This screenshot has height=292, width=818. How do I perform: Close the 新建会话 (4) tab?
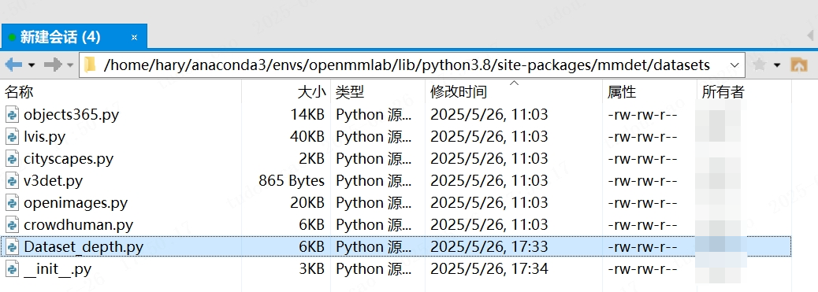134,37
